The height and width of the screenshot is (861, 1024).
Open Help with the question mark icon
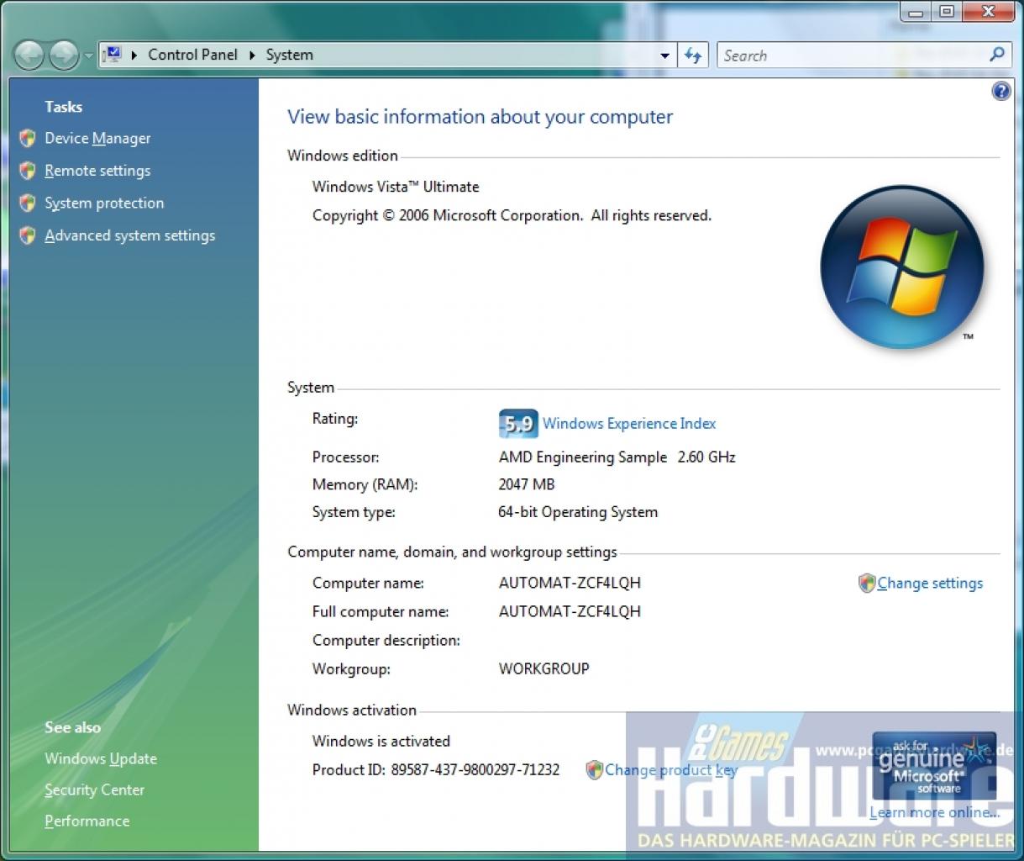pos(1001,91)
